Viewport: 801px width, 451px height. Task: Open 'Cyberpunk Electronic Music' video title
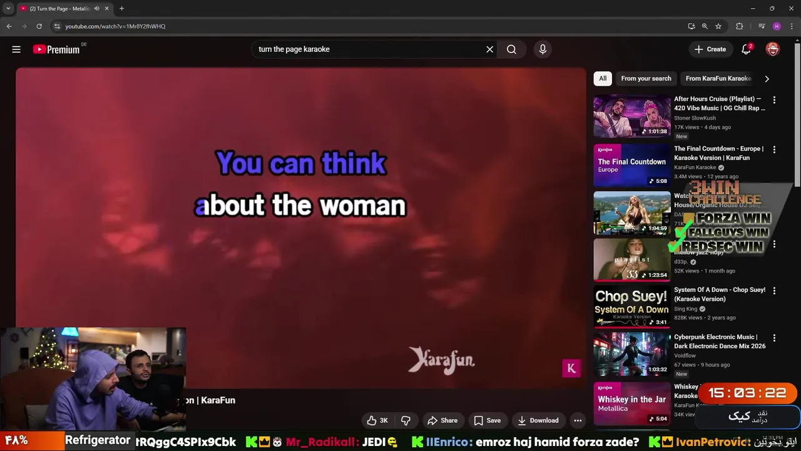click(720, 341)
